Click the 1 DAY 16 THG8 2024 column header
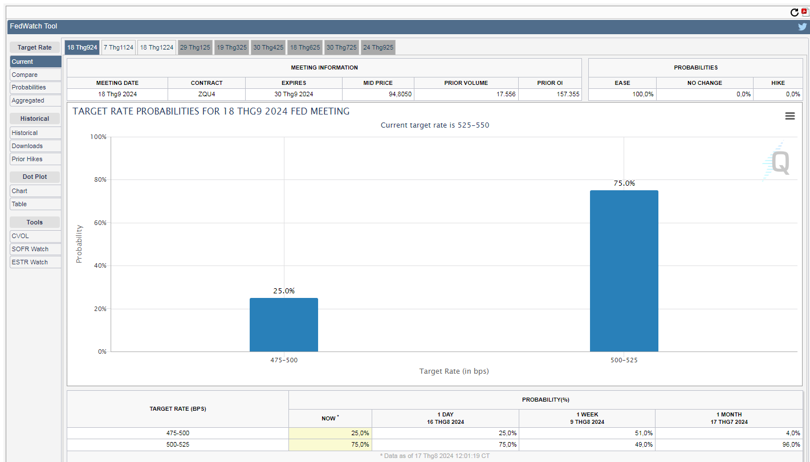The height and width of the screenshot is (462, 810). (446, 418)
